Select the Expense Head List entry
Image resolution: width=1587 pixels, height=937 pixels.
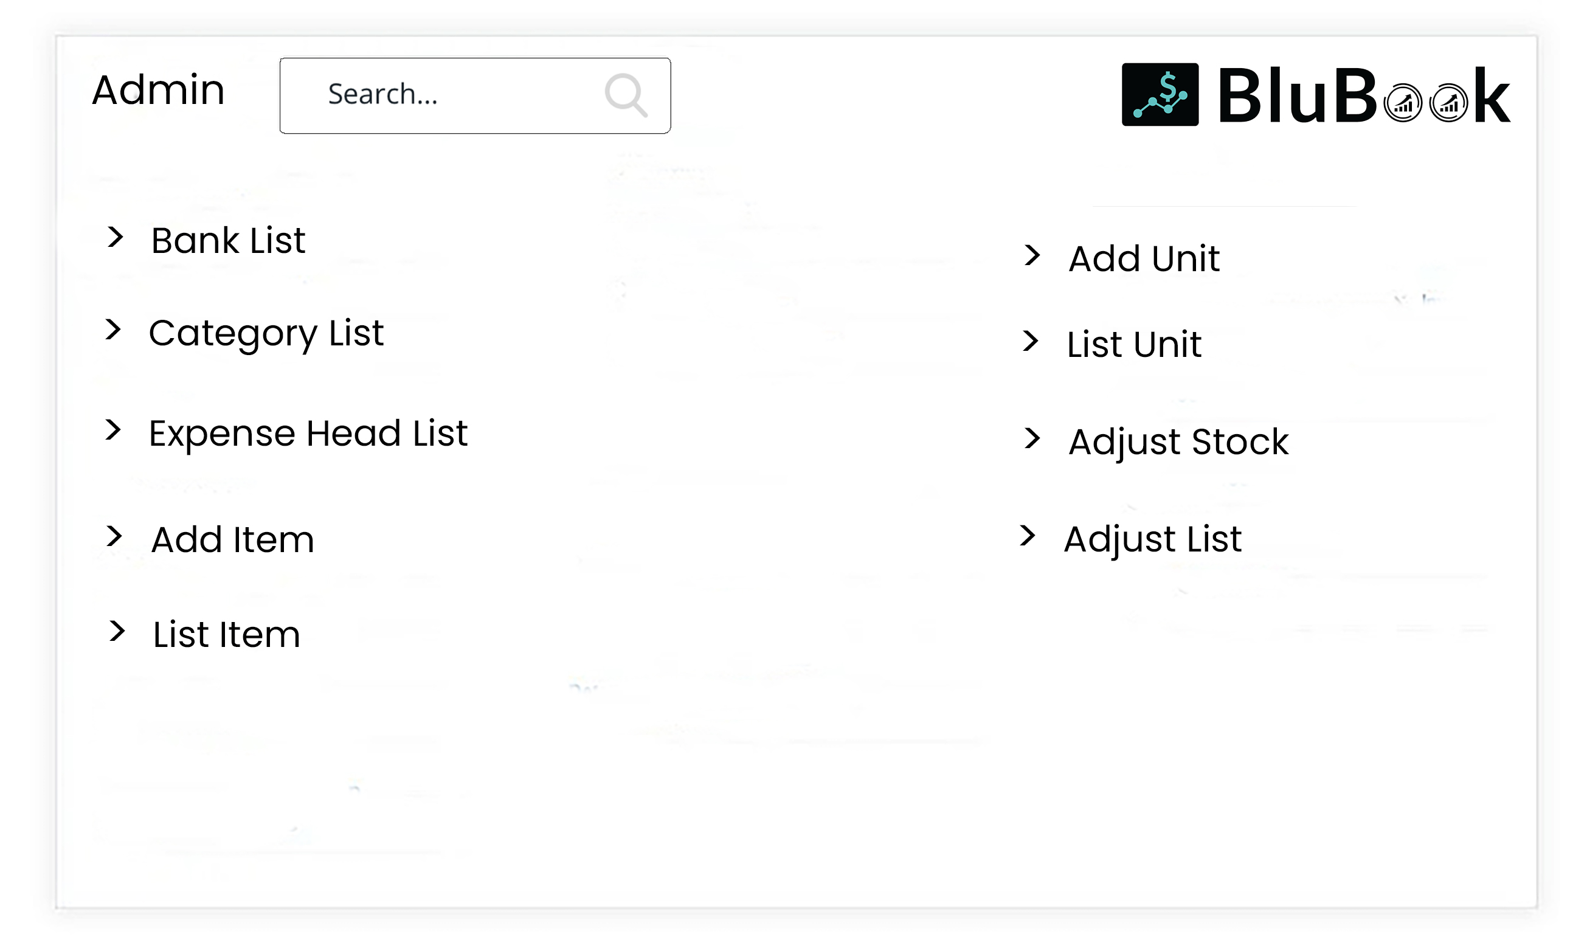click(308, 434)
